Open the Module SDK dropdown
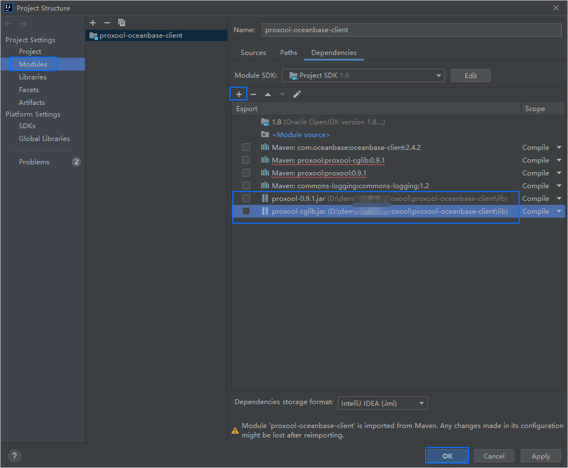 point(363,76)
